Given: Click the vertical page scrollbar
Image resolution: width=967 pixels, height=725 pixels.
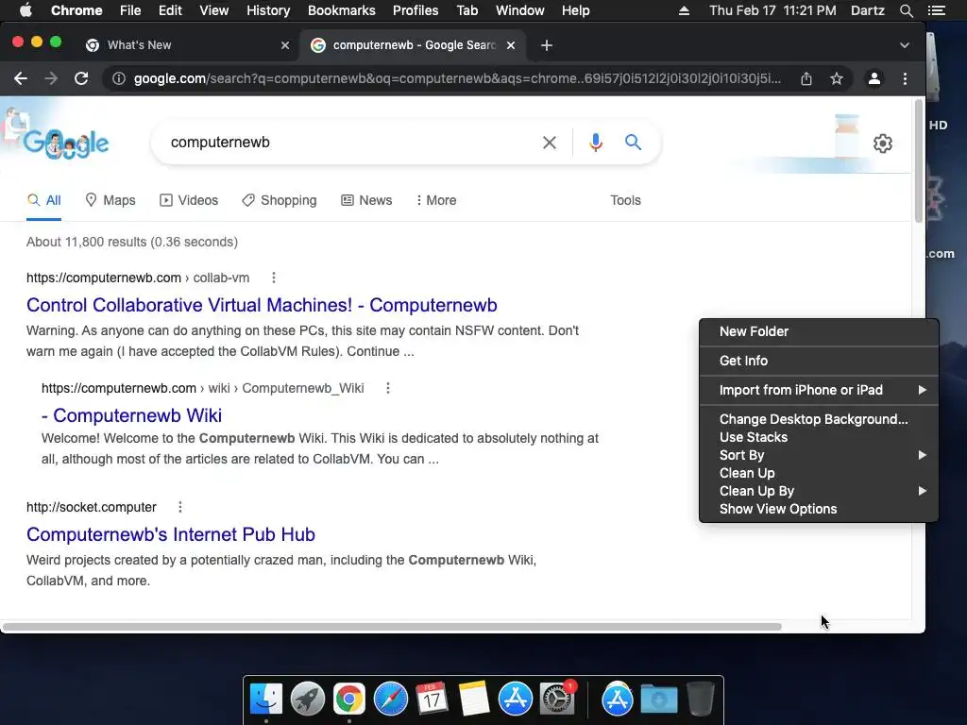Looking at the screenshot, I should tap(918, 160).
